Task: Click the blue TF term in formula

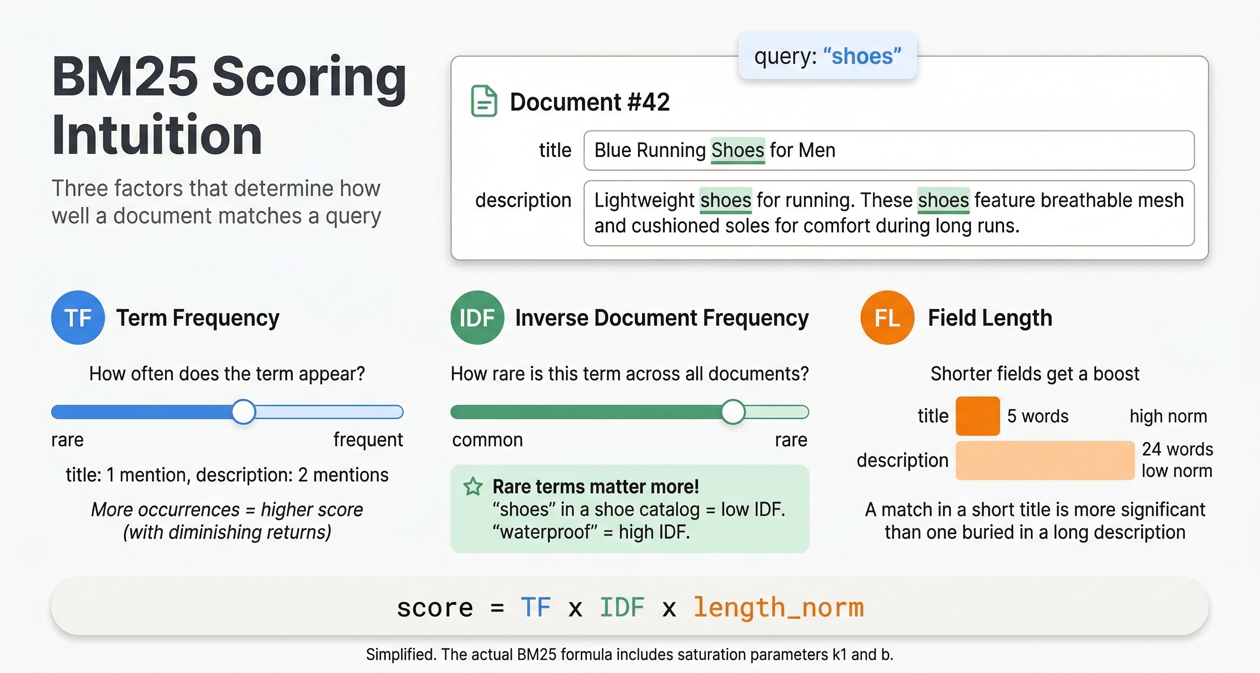Action: [x=536, y=608]
